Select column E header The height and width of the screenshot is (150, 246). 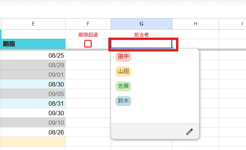[x=33, y=24]
